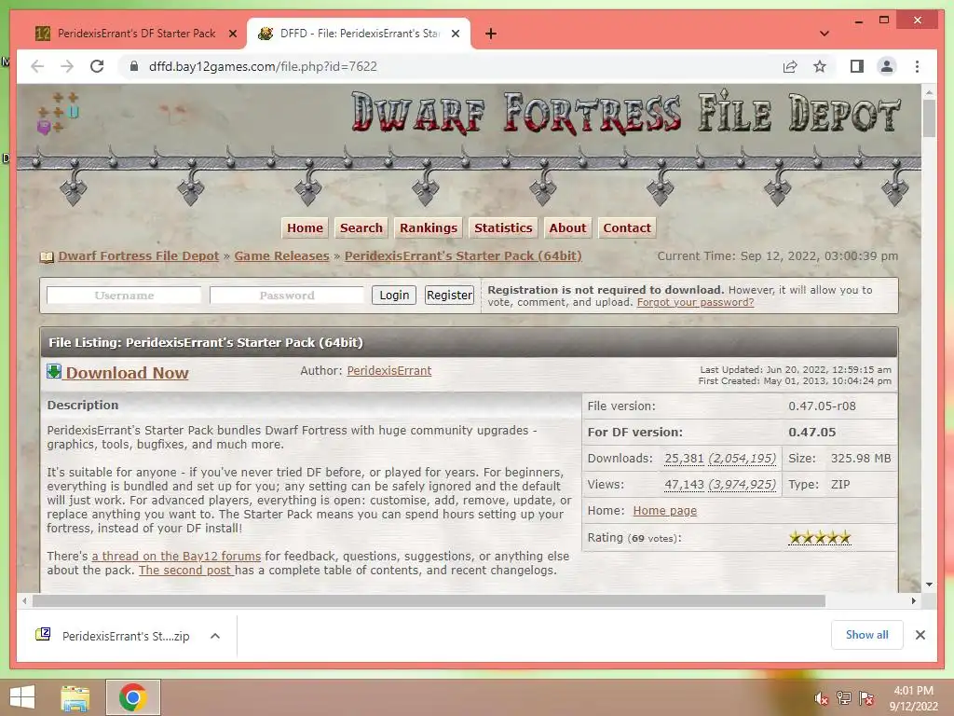Open the browser side panel icon

click(x=857, y=66)
